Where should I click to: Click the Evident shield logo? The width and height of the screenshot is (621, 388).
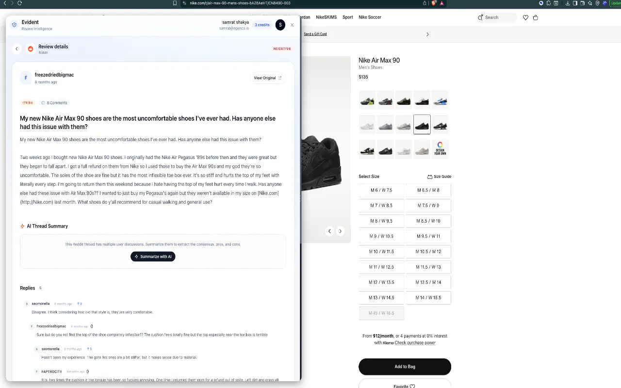tap(14, 25)
